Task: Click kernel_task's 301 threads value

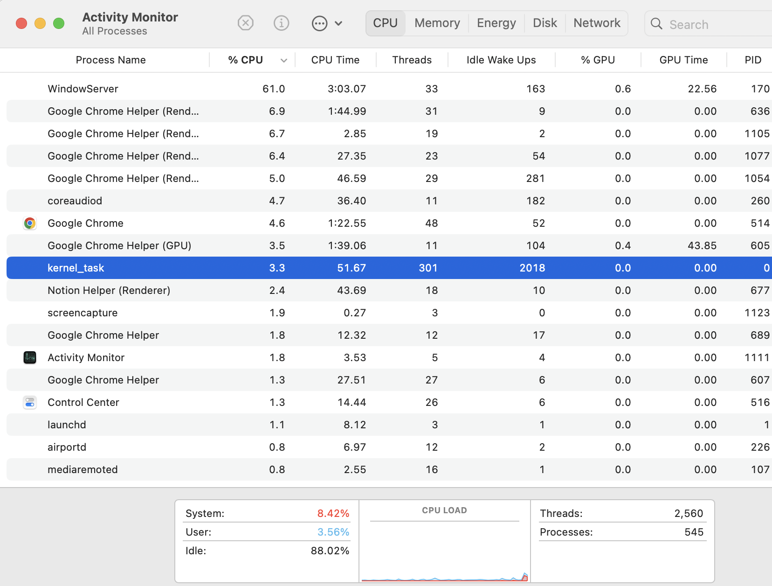Action: tap(428, 268)
